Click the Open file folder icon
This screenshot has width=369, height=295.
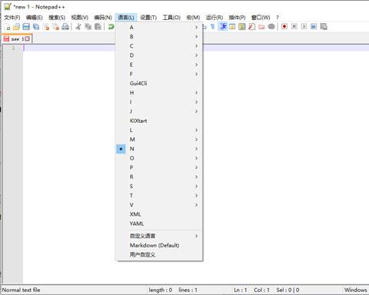coord(16,27)
